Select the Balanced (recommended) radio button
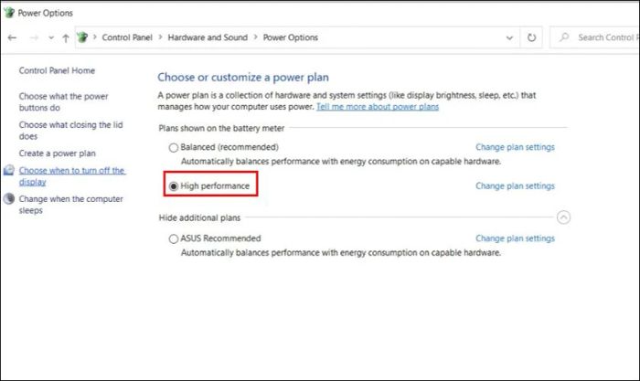 (x=174, y=147)
